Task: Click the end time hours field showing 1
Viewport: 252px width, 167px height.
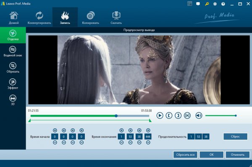Action: coord(121,136)
